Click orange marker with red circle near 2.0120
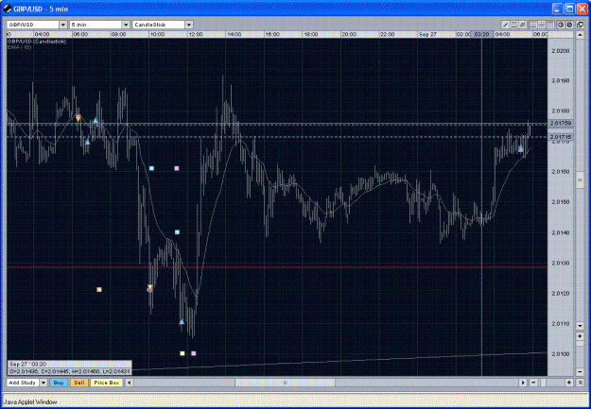This screenshot has width=591, height=409. 149,289
